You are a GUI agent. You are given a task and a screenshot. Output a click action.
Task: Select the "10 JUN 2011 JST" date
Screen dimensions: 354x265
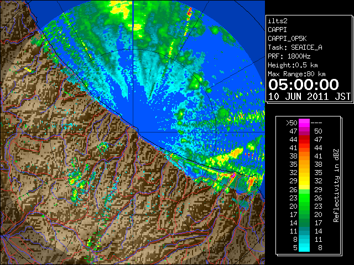(x=309, y=97)
